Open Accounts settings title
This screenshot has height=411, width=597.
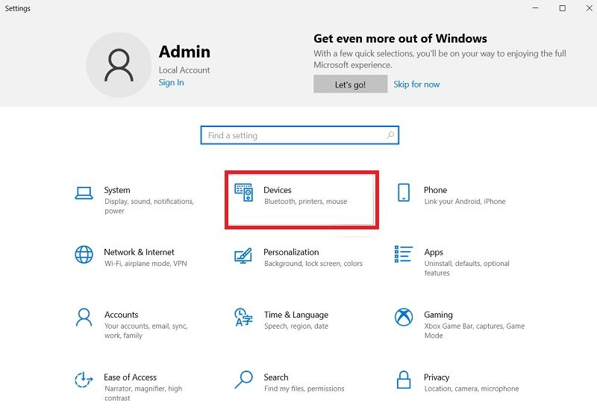point(122,315)
